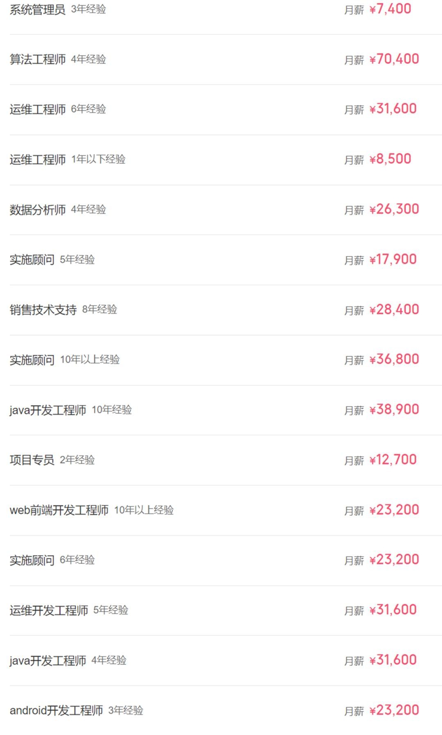Open 运维工程师 with 1年以下经验
442x735 pixels.
point(38,159)
